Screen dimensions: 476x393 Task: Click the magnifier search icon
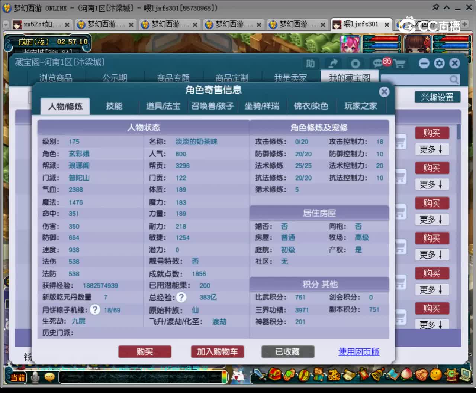tap(454, 79)
